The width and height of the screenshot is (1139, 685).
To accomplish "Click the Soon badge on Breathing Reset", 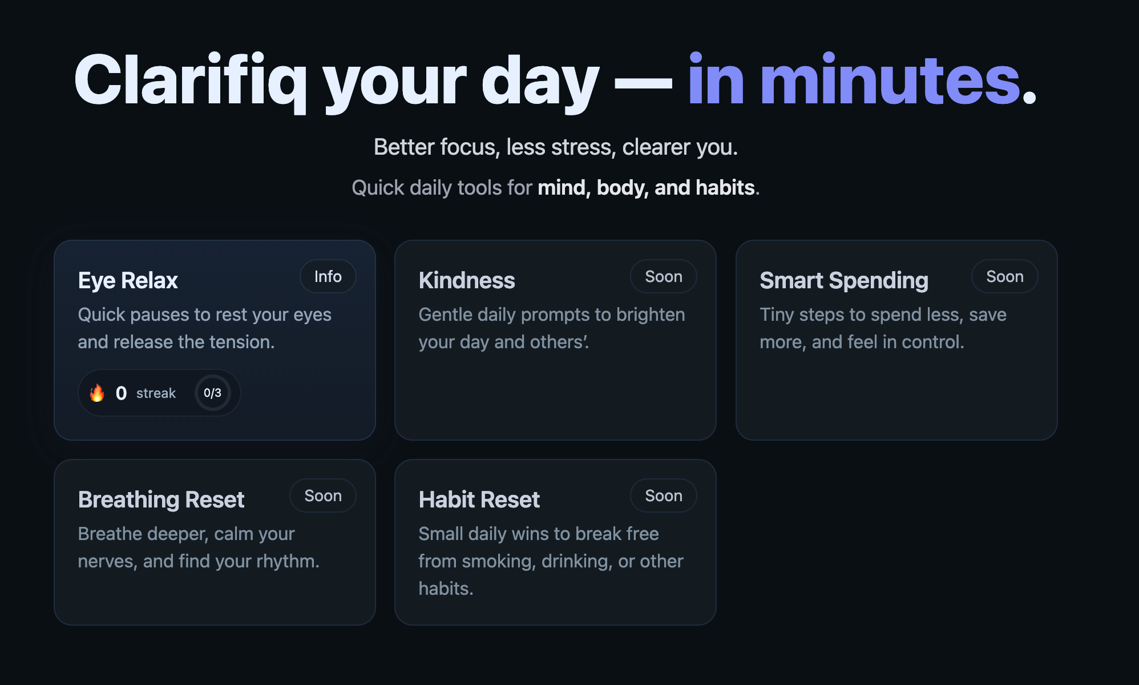I will click(x=322, y=496).
